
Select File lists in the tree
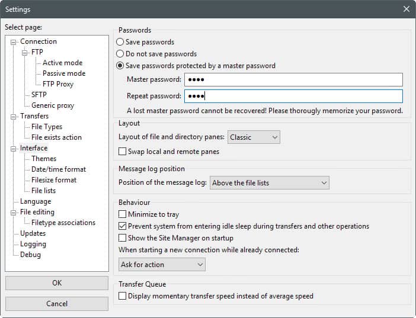click(43, 191)
